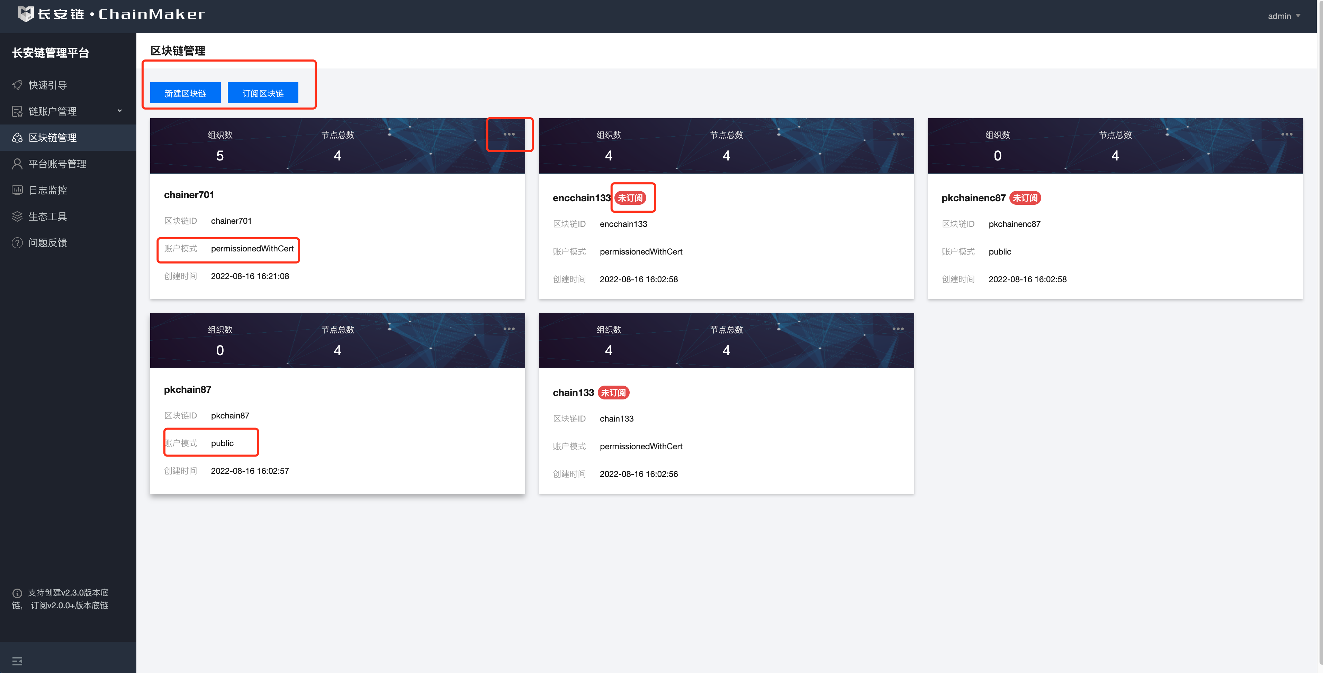Open the quick guide rocket icon
Image resolution: width=1323 pixels, height=673 pixels.
pyautogui.click(x=17, y=85)
